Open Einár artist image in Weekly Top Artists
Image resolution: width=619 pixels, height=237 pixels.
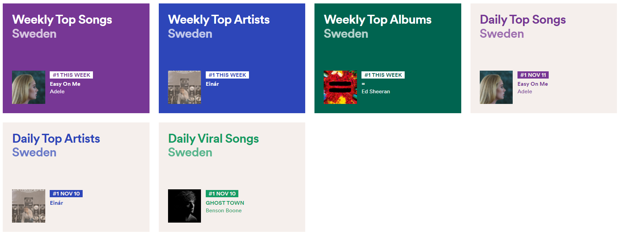point(184,87)
